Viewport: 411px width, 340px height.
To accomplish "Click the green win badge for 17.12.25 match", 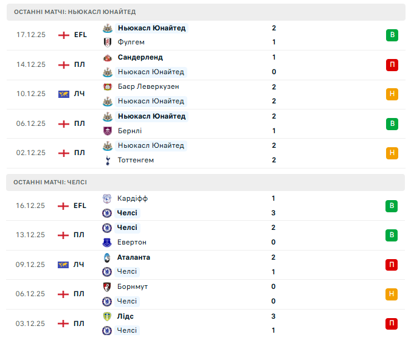I will (392, 35).
